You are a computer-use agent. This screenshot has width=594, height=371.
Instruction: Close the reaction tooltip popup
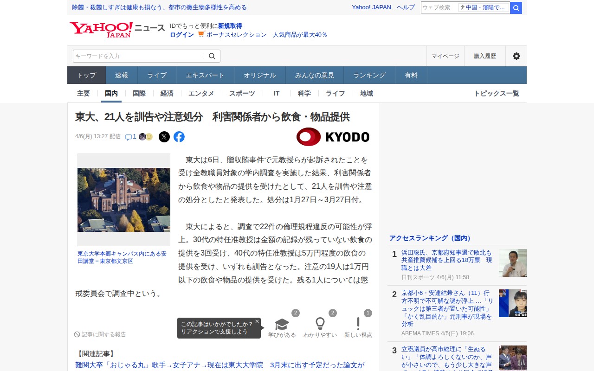(257, 321)
